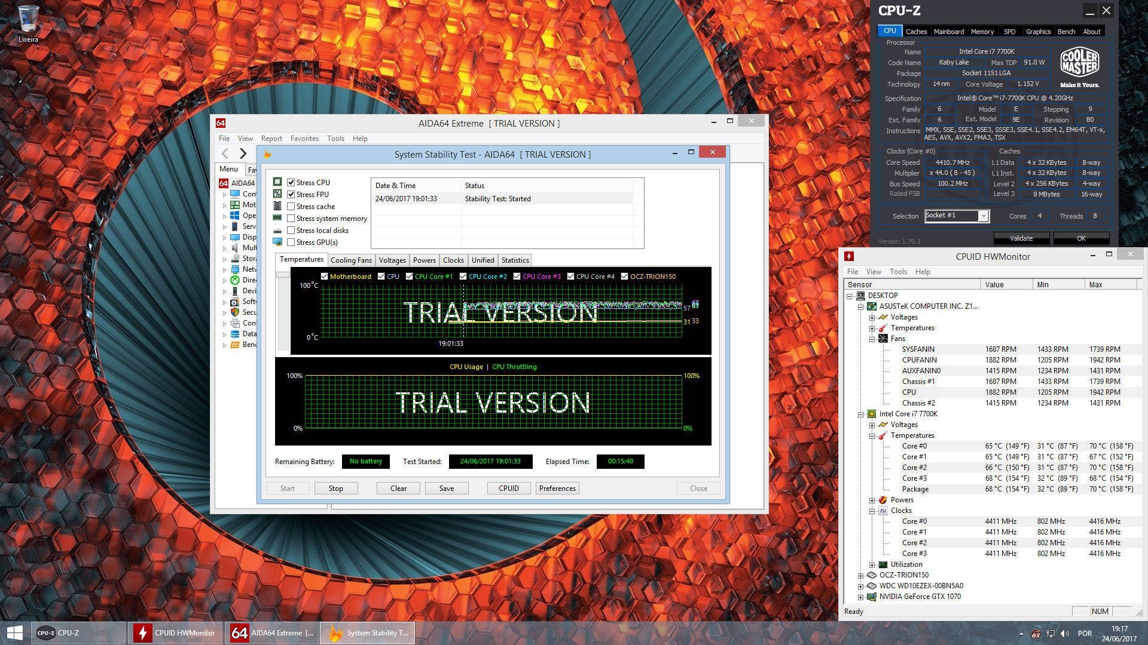The height and width of the screenshot is (645, 1148).
Task: Open Windows Start button
Action: (14, 633)
